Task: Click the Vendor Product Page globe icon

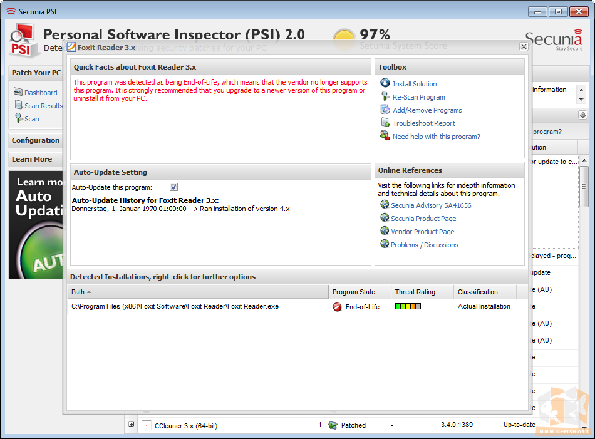Action: (385, 230)
